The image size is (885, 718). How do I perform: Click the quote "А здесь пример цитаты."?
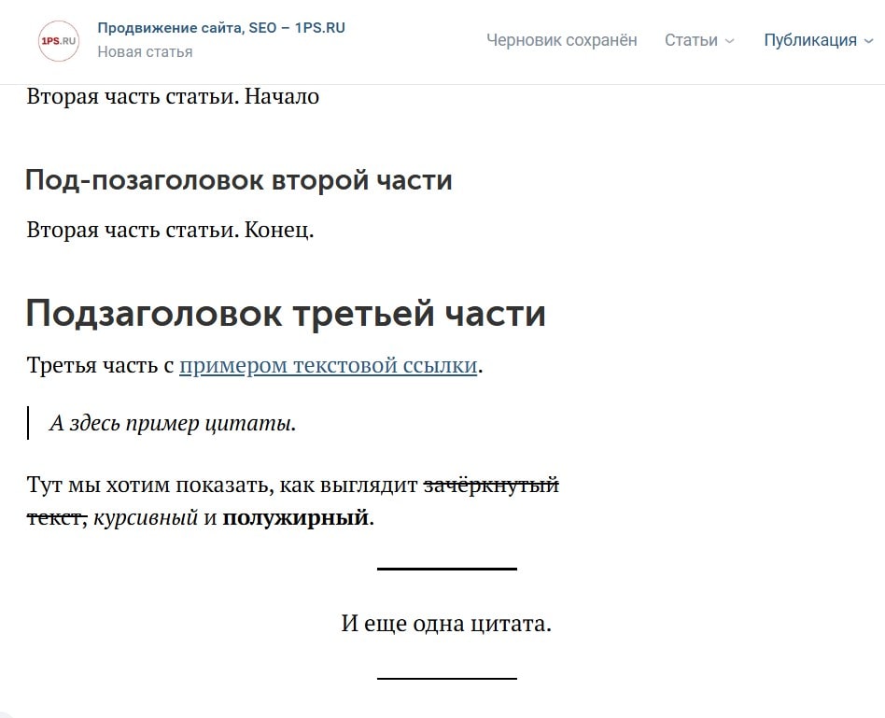coord(173,423)
